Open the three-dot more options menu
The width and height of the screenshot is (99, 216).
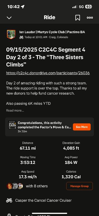coord(90,18)
